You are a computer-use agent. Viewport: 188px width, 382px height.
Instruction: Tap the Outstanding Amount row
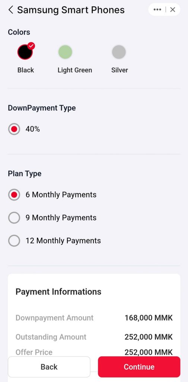94,337
